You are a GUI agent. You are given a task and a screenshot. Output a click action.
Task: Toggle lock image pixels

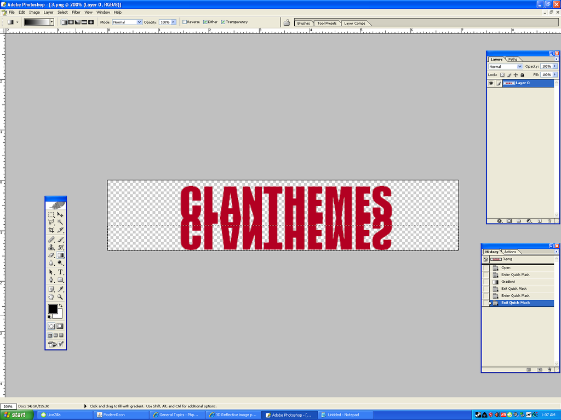click(509, 75)
